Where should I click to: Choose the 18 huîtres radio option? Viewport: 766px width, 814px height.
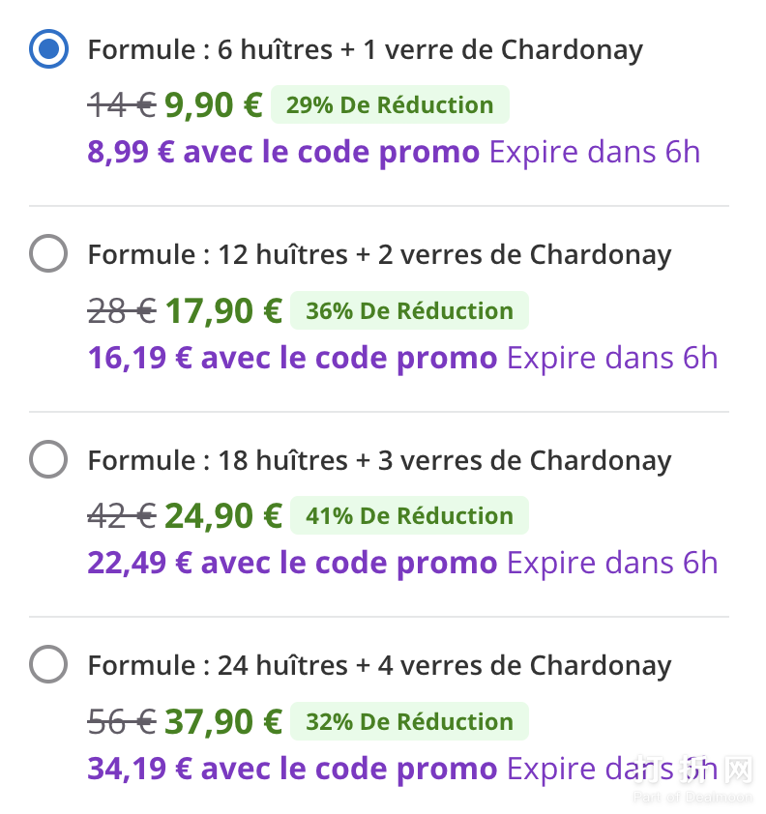click(x=49, y=459)
